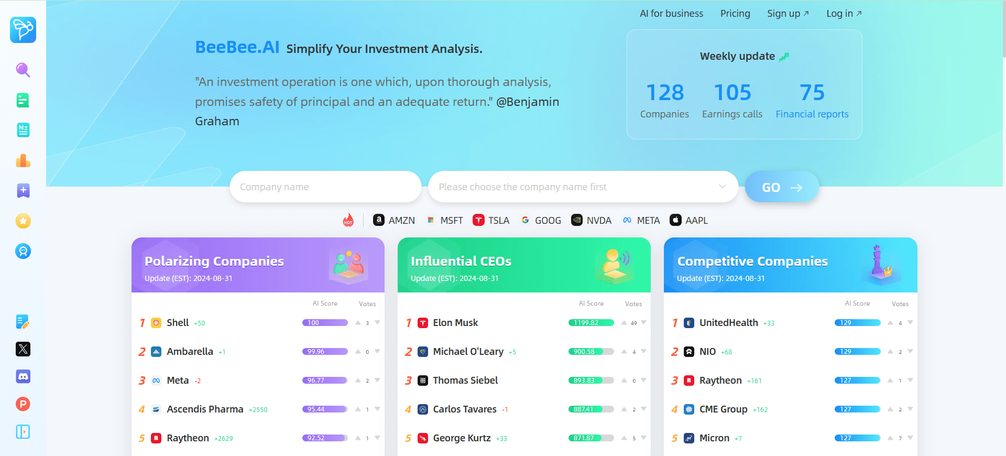The image size is (1006, 456).
Task: Open the note with pencil icon
Action: 23,322
